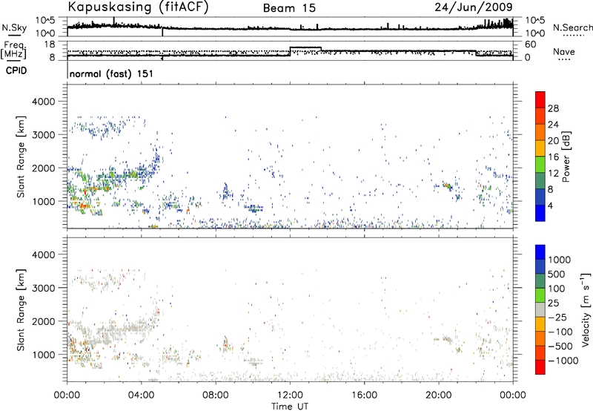Click the 18 tick on frequency axis
This screenshot has width=593, height=411.
tap(50, 45)
